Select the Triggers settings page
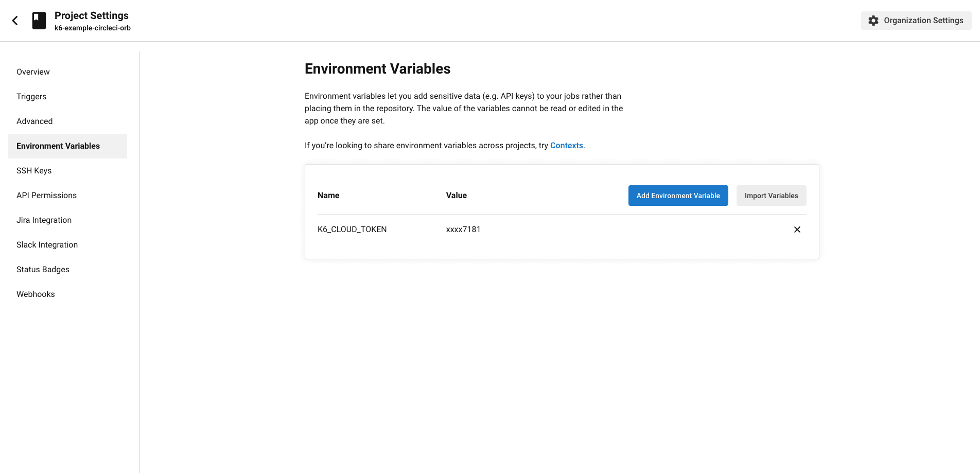Image resolution: width=980 pixels, height=476 pixels. click(31, 96)
